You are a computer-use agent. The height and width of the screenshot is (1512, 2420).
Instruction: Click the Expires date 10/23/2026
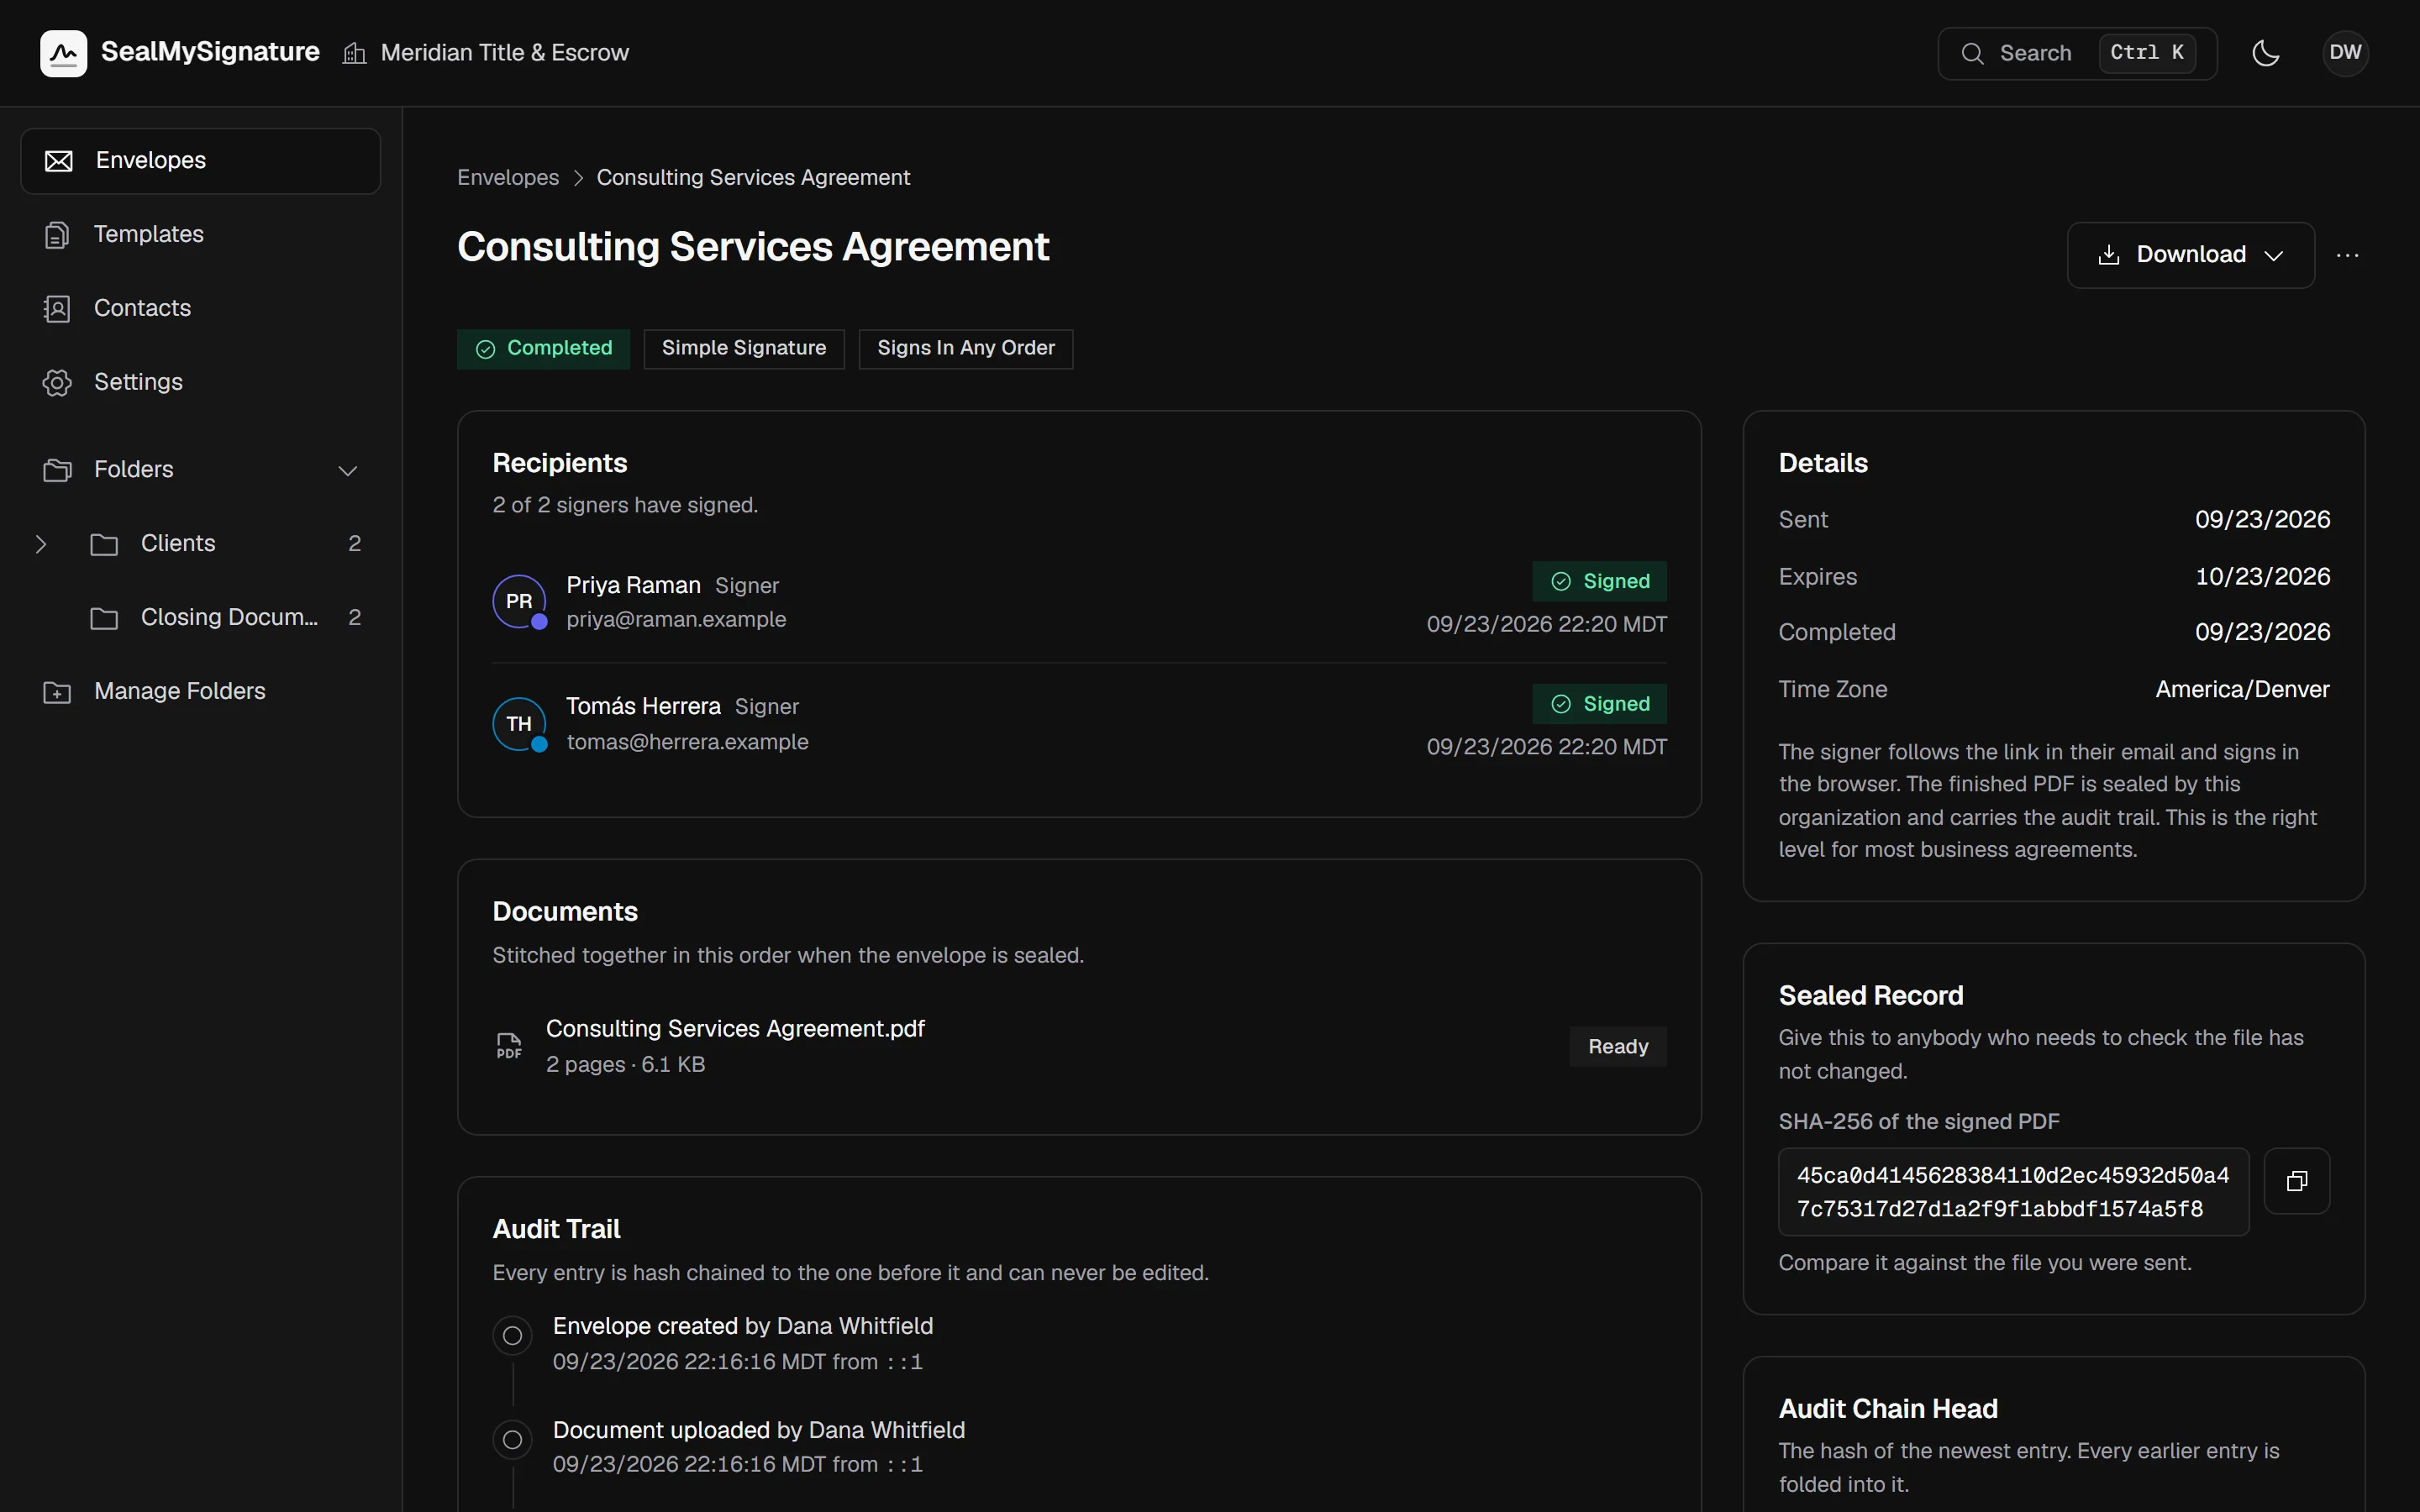(x=2262, y=577)
